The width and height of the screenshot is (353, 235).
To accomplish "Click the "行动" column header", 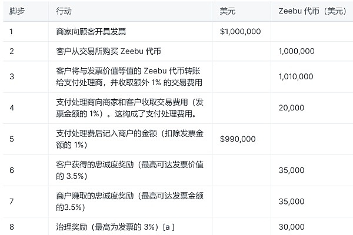I will pos(65,12).
